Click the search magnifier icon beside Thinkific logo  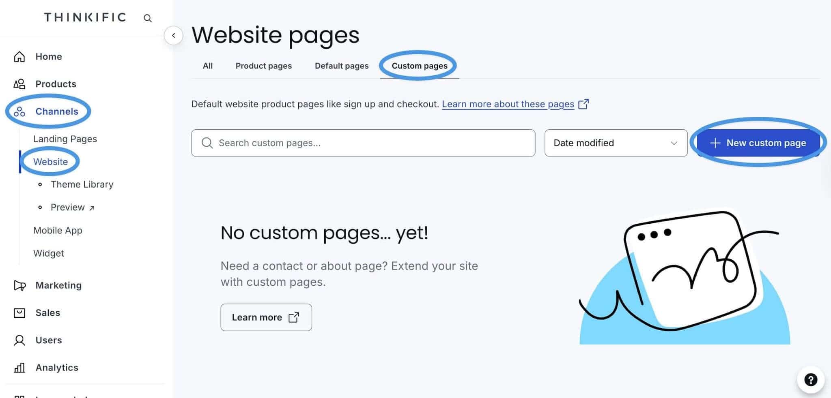[x=148, y=18]
